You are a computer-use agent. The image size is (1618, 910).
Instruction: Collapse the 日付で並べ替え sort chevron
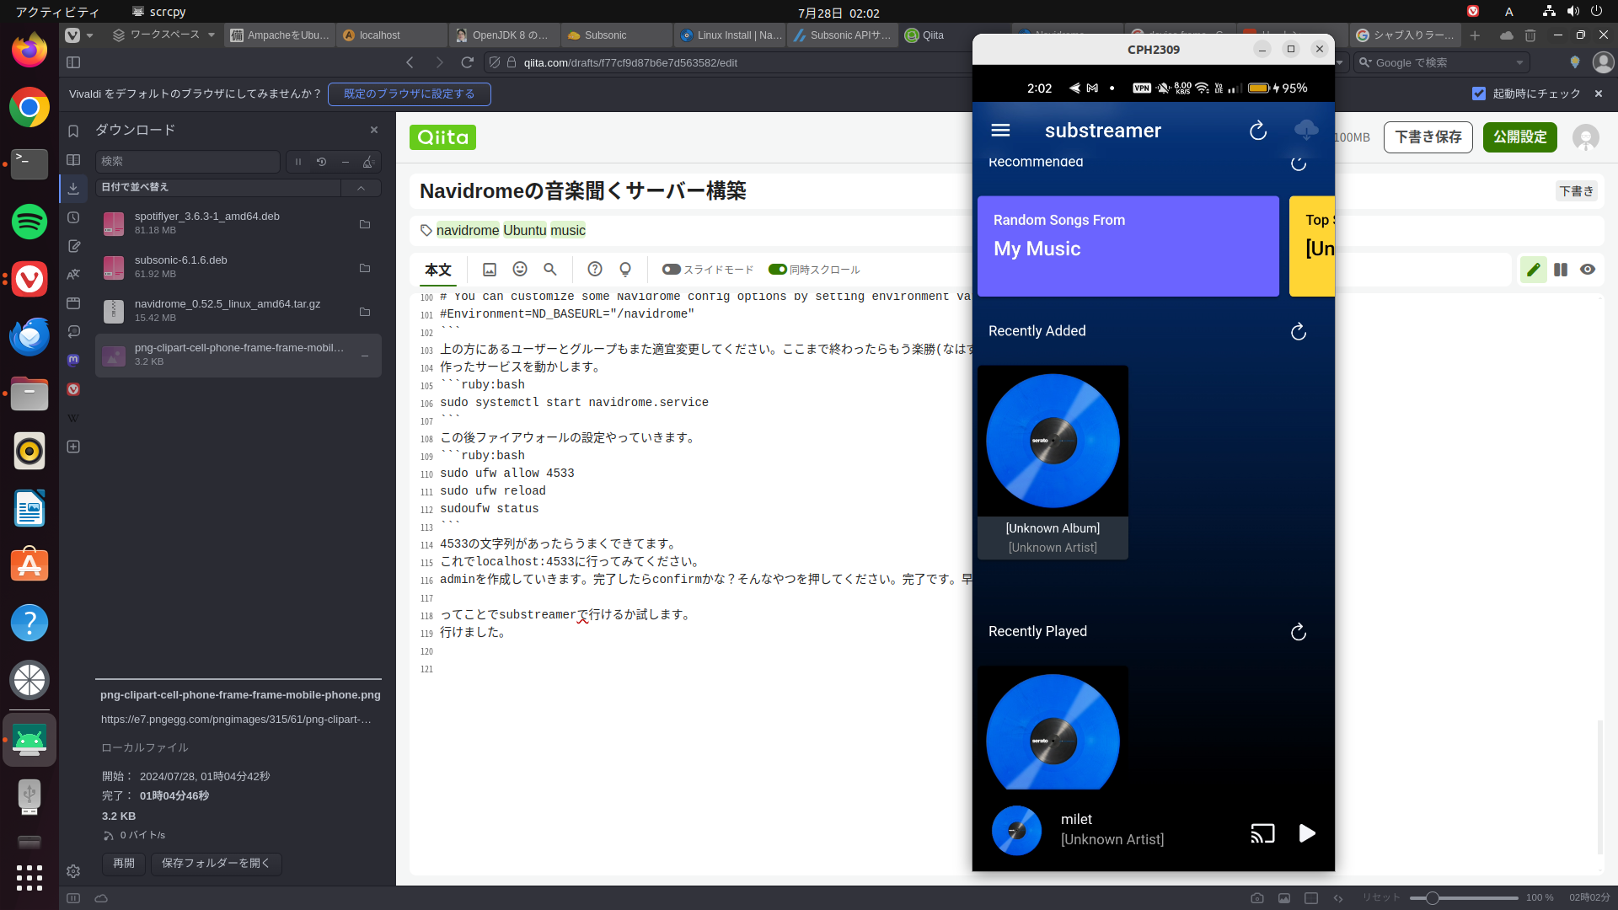click(361, 188)
